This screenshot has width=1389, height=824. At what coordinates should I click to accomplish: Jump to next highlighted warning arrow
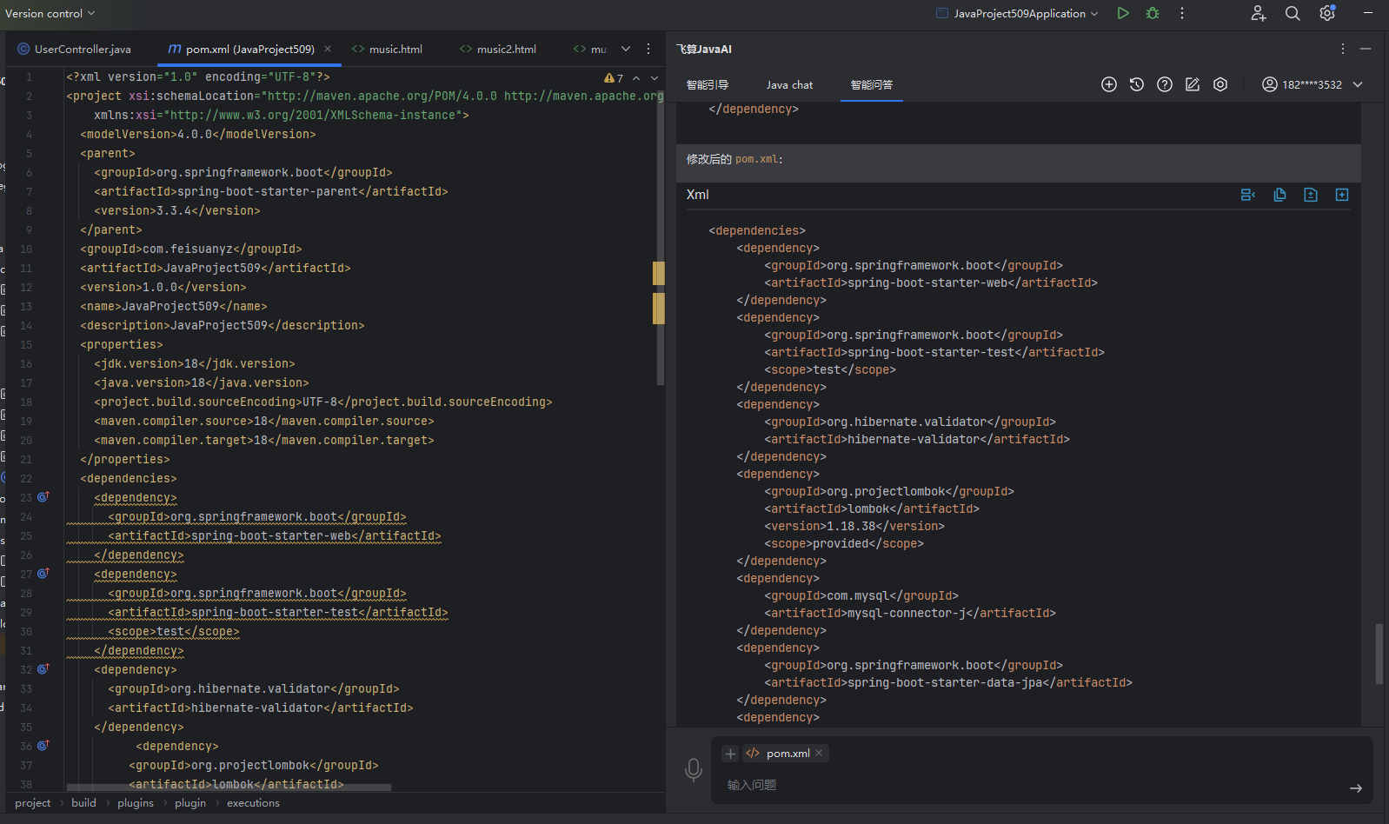655,78
